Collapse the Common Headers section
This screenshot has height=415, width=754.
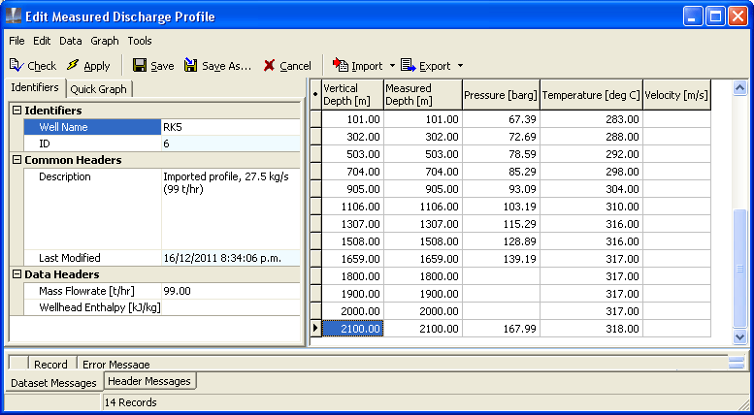[16, 160]
